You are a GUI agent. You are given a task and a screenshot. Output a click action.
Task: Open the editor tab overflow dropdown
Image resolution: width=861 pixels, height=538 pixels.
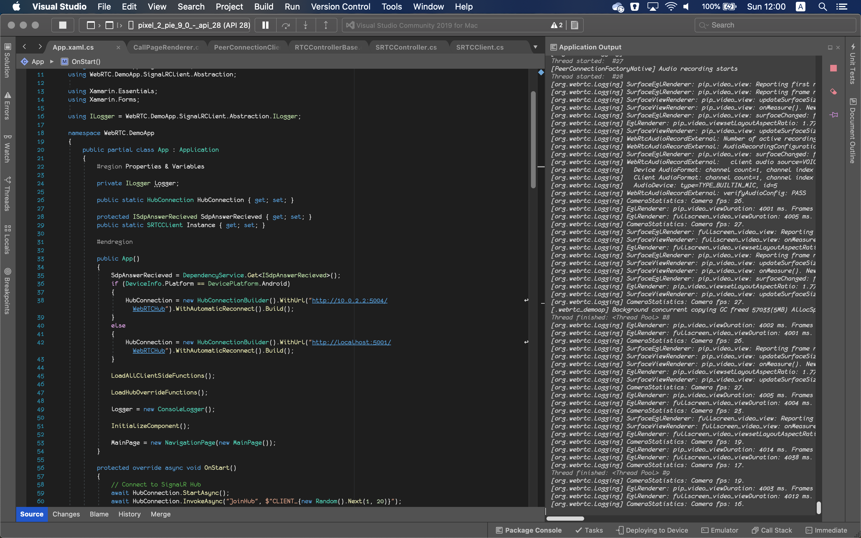(x=535, y=47)
